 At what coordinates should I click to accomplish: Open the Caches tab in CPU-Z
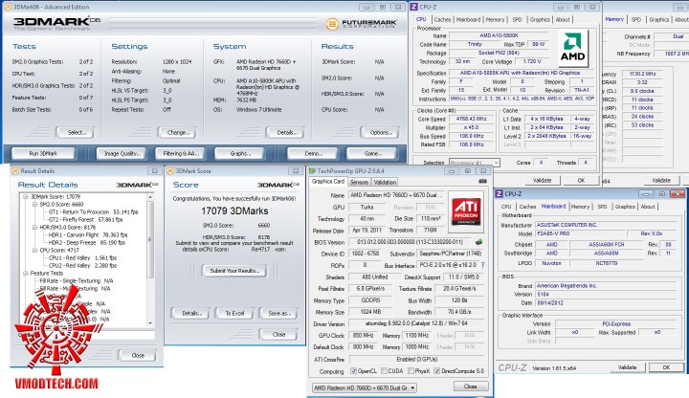click(x=443, y=18)
